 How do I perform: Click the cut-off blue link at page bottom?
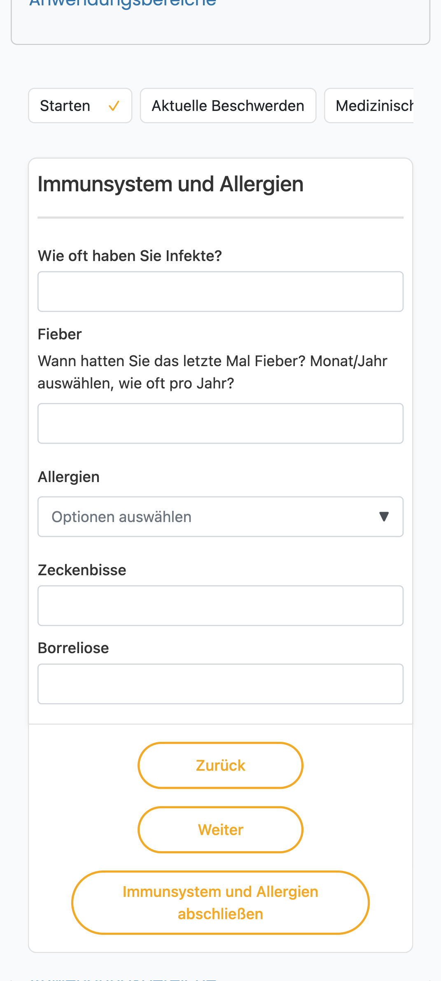[x=123, y=979]
